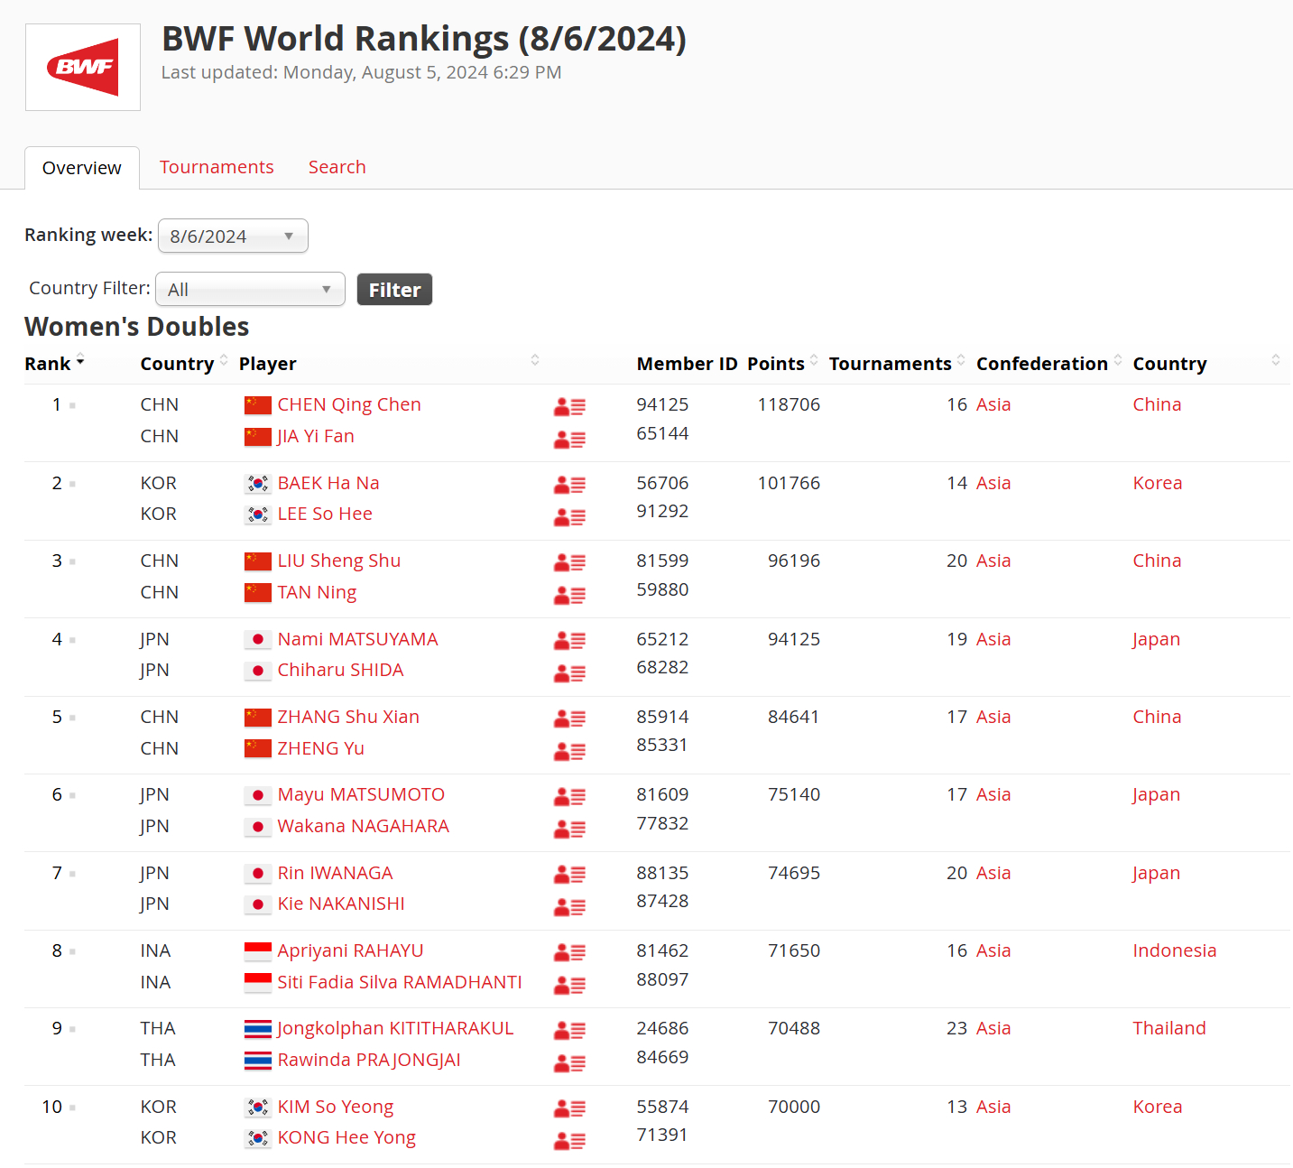Open profile card icon for Apriyani RAHAYU
The width and height of the screenshot is (1293, 1168).
click(x=569, y=952)
